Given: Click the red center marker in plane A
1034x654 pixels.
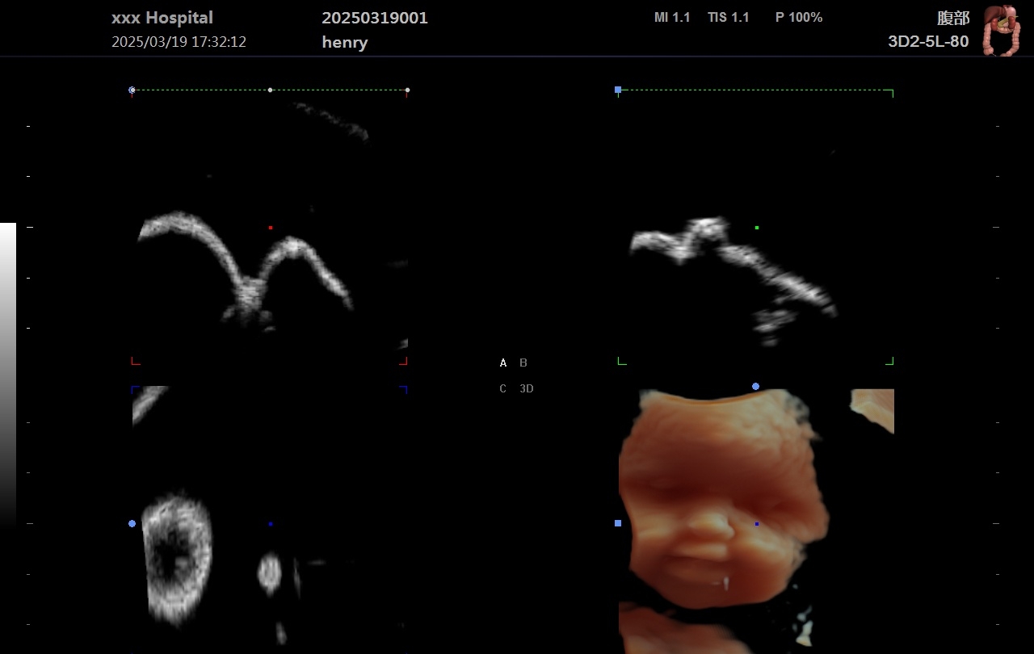Looking at the screenshot, I should coord(271,228).
